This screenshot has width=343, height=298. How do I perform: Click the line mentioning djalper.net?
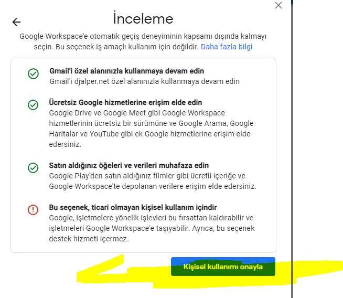tap(144, 81)
